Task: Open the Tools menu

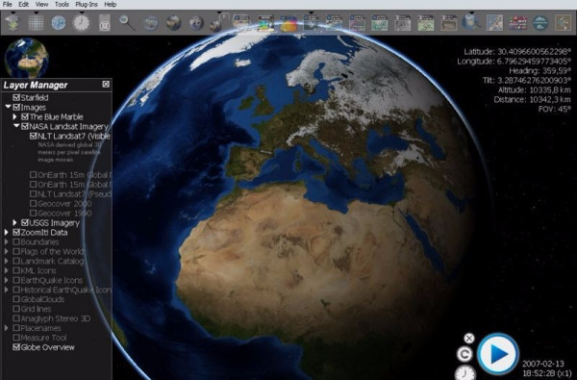Action: coord(62,5)
